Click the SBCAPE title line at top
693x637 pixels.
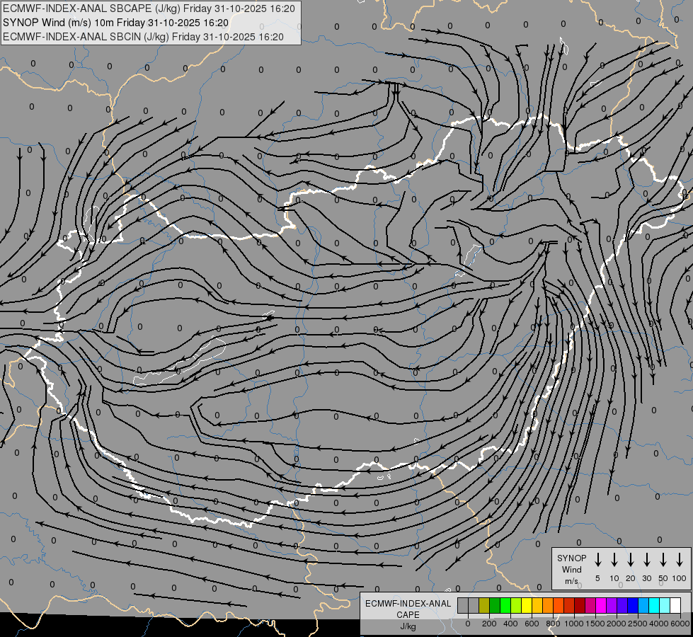[x=149, y=8]
